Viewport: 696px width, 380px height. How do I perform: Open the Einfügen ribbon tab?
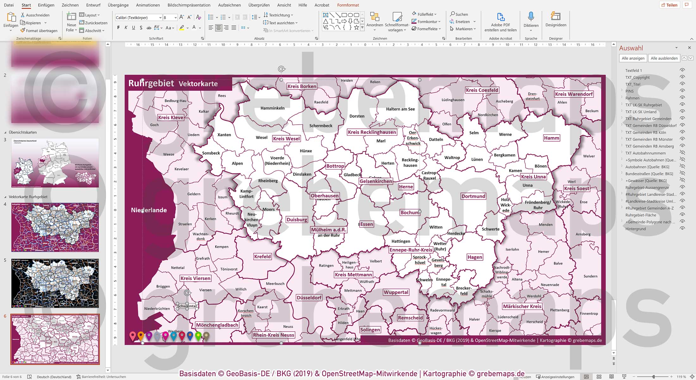point(46,5)
